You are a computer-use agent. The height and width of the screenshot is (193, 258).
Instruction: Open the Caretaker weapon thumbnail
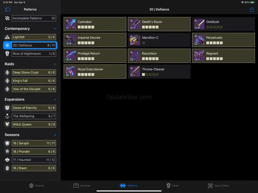(70, 24)
